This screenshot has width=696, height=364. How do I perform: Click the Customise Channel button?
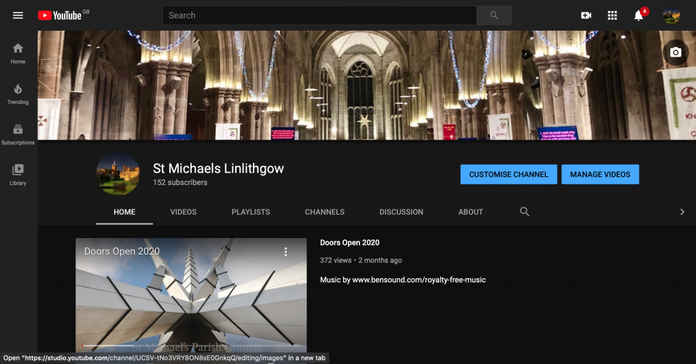508,174
